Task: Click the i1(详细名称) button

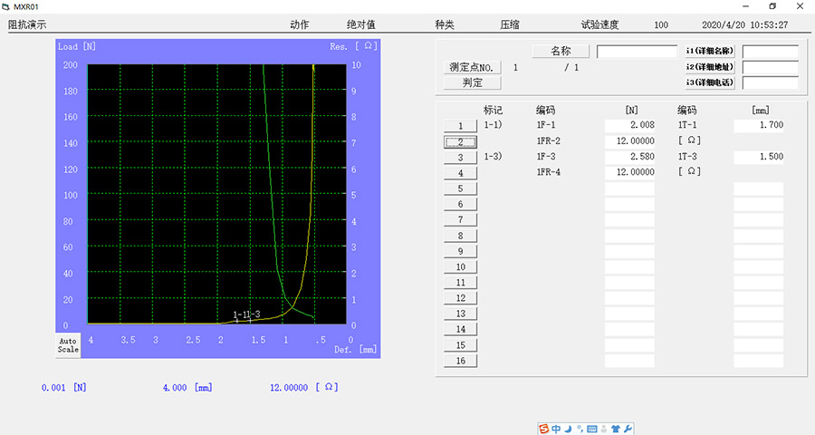Action: coord(710,51)
